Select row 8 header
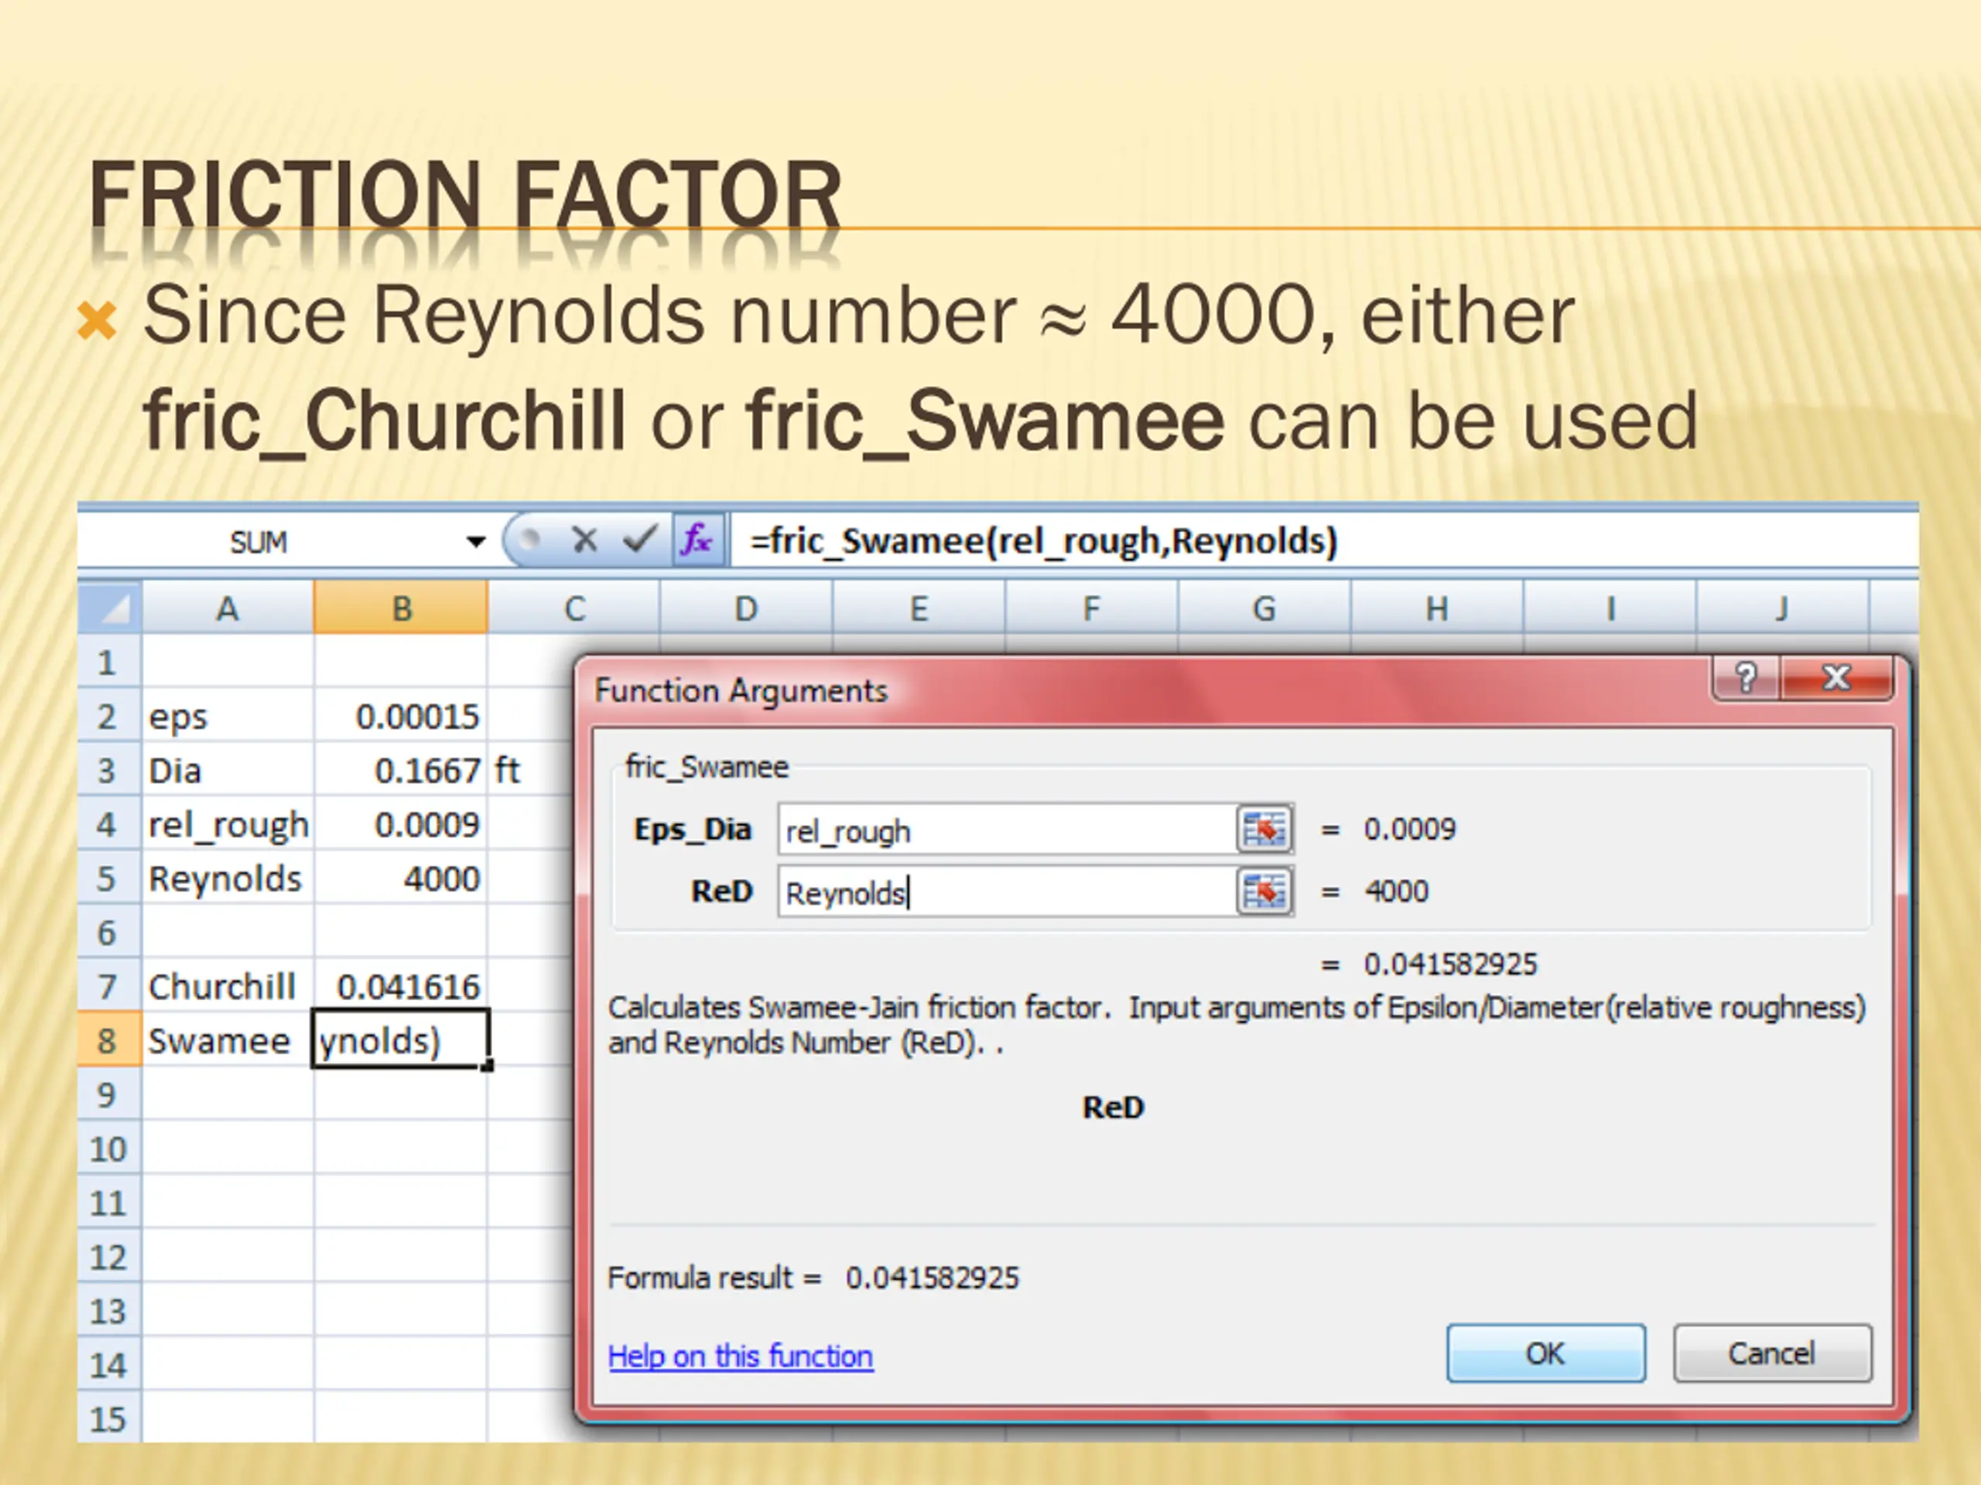This screenshot has height=1485, width=1981. [109, 1040]
